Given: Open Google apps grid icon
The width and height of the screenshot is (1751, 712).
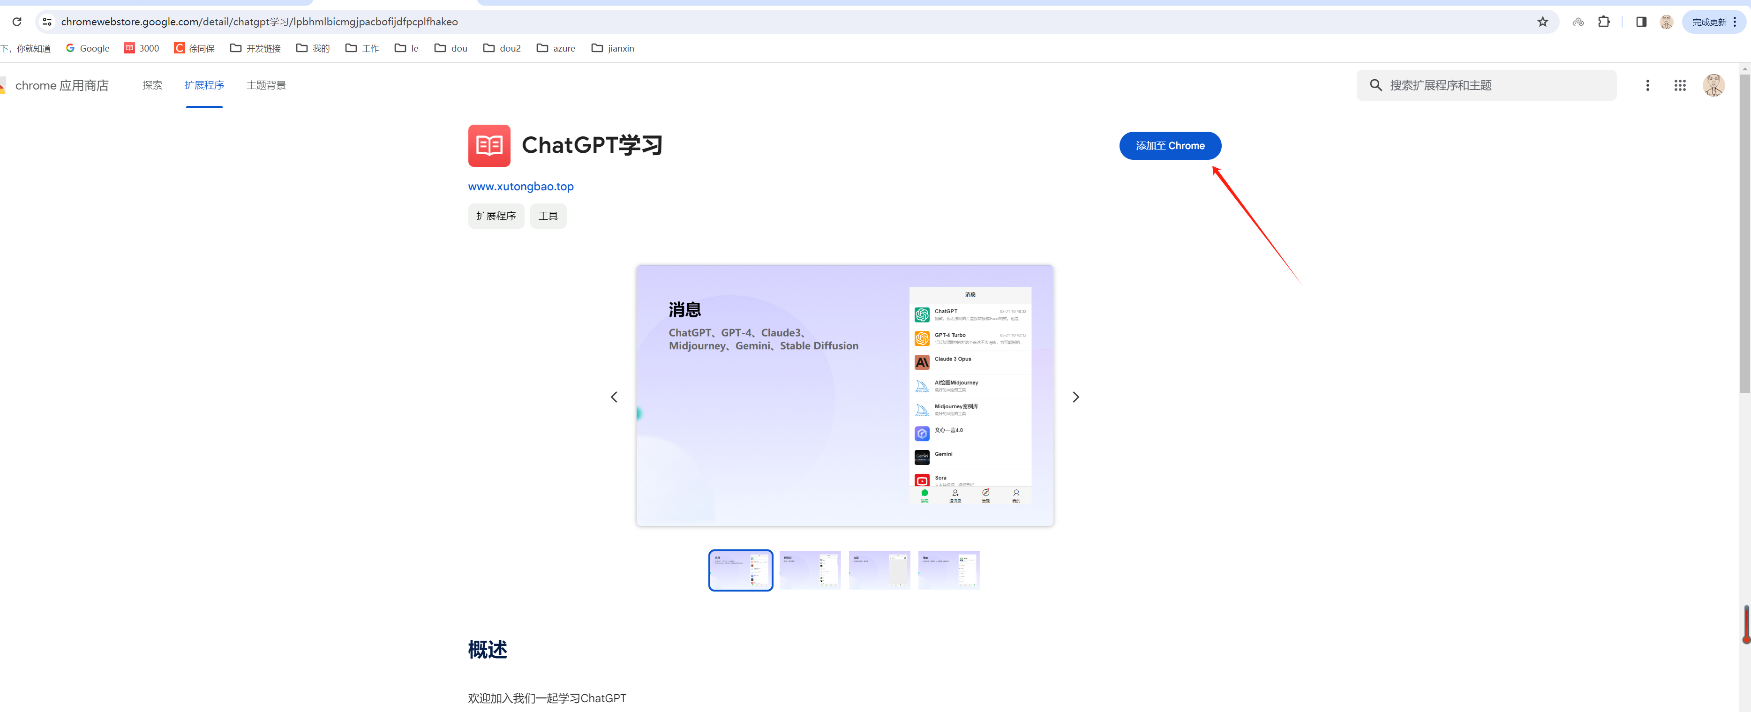Looking at the screenshot, I should click(1680, 85).
